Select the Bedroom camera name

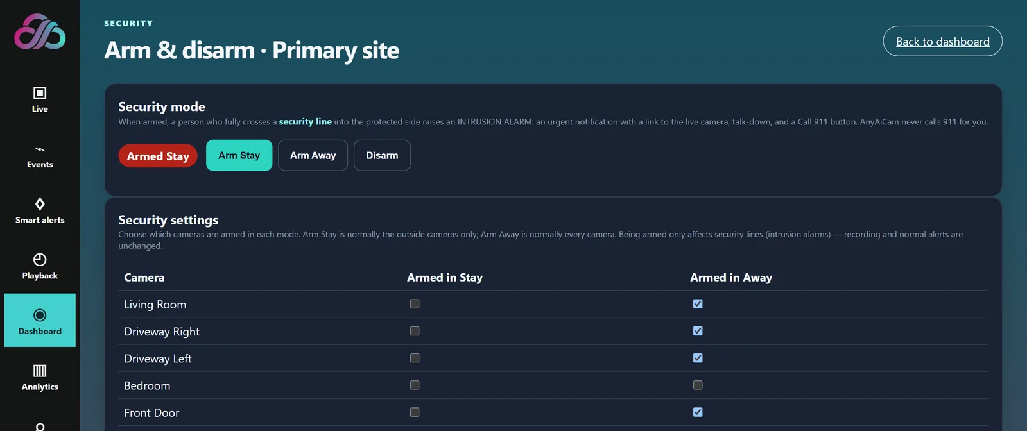[x=147, y=385]
